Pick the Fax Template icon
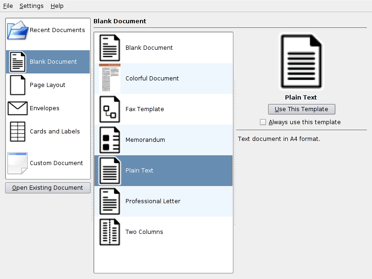This screenshot has width=372, height=279. (110, 109)
